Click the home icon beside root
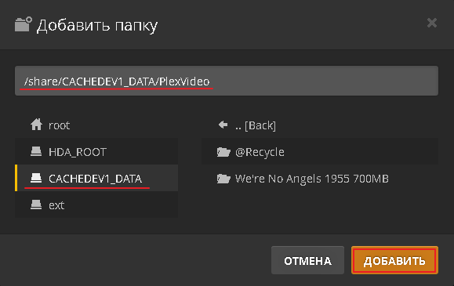454x286 pixels. [36, 125]
